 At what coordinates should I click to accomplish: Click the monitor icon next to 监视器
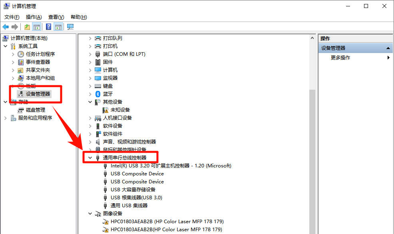[98, 78]
